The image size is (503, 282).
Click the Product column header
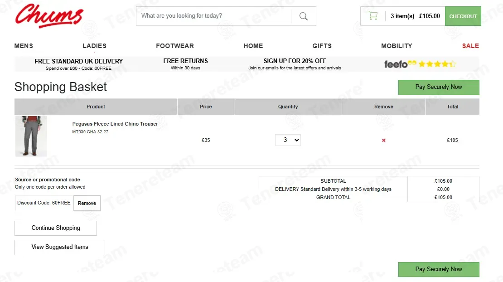tap(96, 107)
